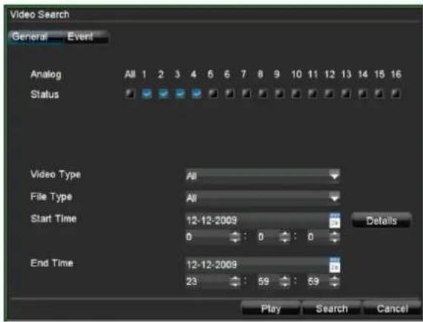Enable analog channel 12 checkbox
Viewport: 423px width, 322px height.
(329, 93)
